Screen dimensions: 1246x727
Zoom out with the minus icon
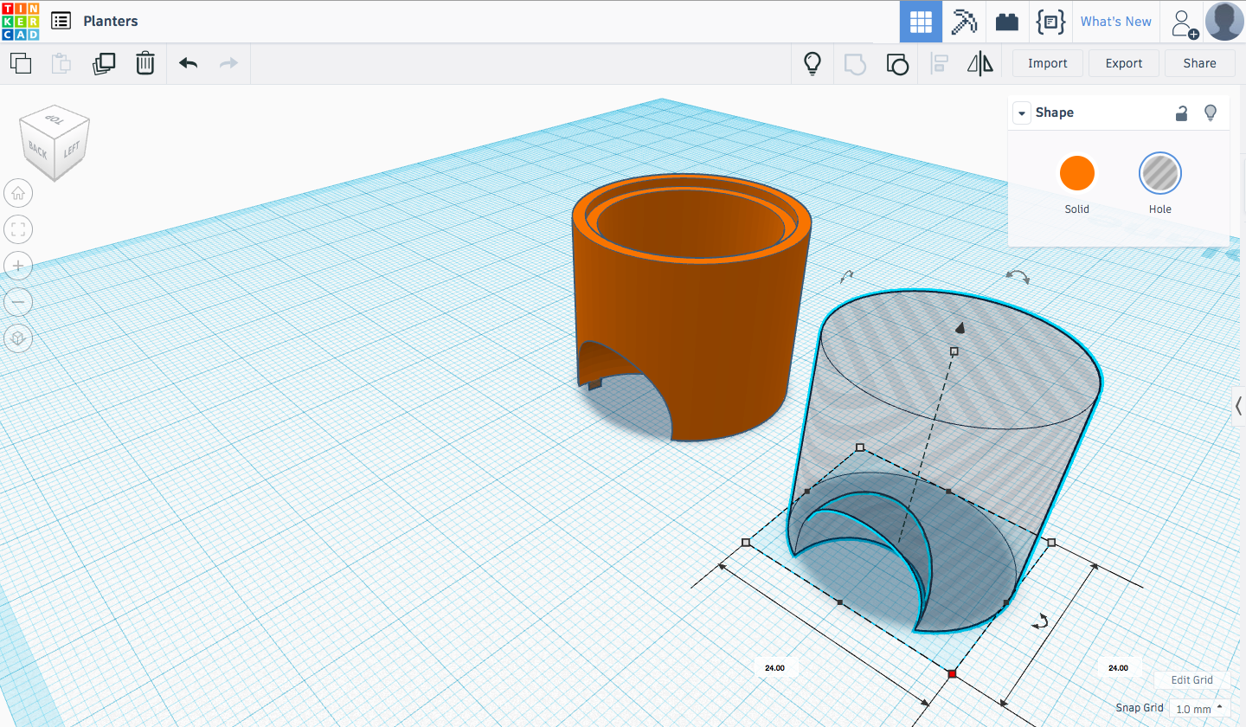[x=18, y=301]
